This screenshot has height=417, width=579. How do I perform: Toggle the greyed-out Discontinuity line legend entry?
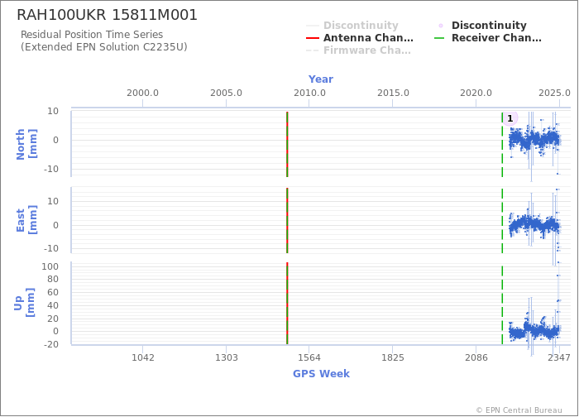(352, 25)
